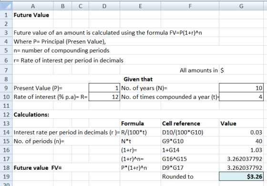Click 'No. of years (N)=' label
267x186 pixels.
(x=144, y=88)
